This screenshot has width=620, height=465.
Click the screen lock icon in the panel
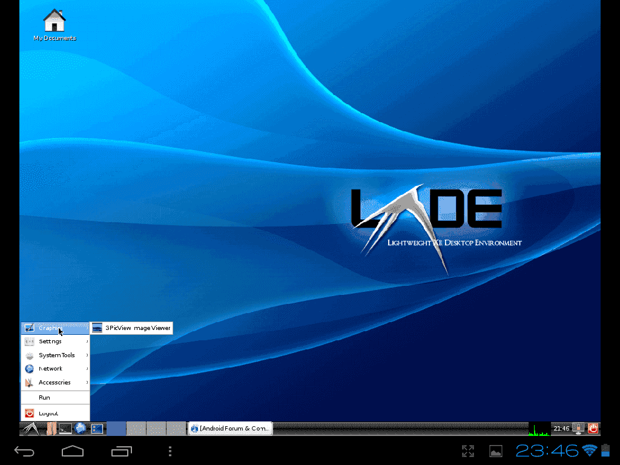coord(578,428)
